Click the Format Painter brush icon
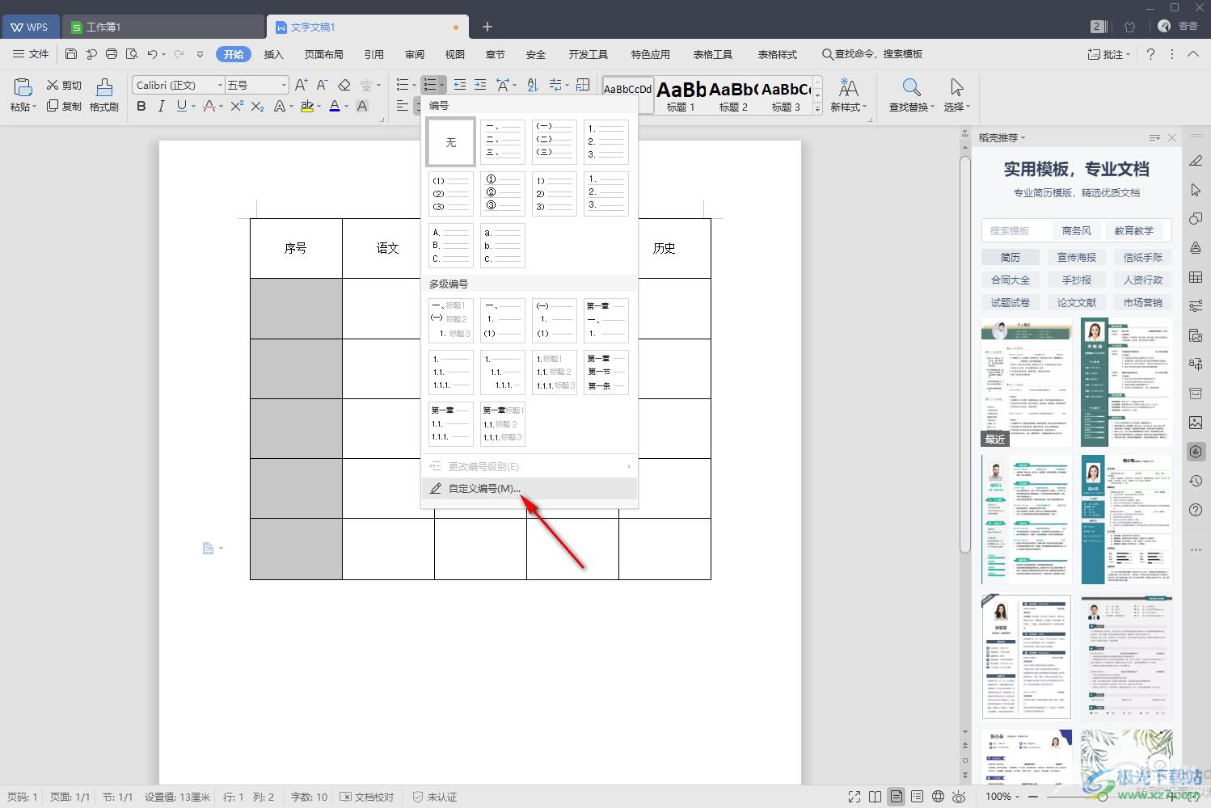The image size is (1211, 808). point(104,87)
